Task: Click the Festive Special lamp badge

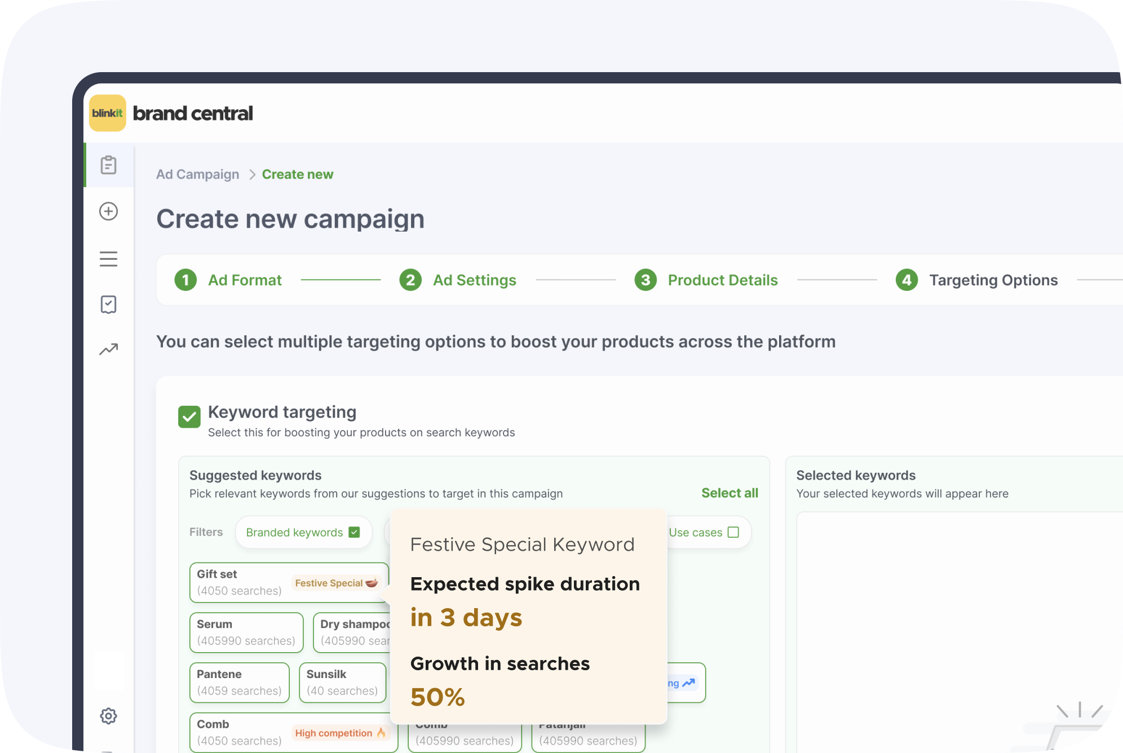Action: 336,583
